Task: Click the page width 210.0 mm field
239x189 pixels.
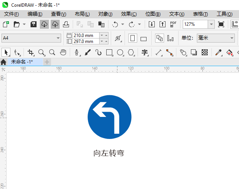Action: point(86,35)
